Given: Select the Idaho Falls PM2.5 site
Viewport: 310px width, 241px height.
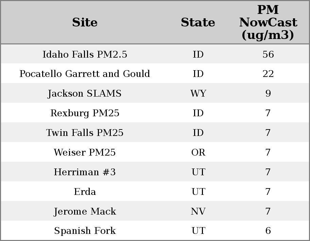Looking at the screenshot, I should point(85,55).
